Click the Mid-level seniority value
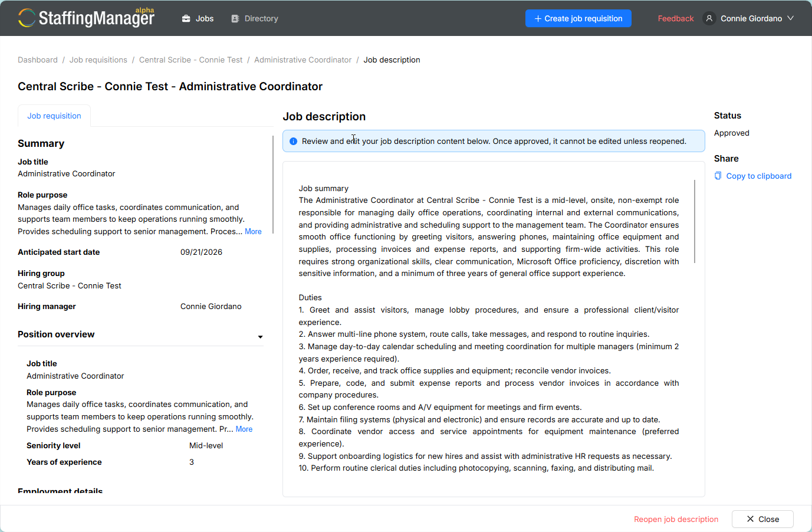 point(206,446)
